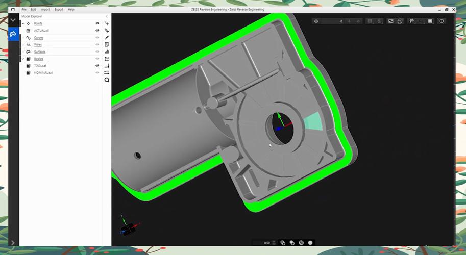Viewport: 466px width, 255px height.
Task: Select the Surfaces label in tree
Action: click(39, 52)
